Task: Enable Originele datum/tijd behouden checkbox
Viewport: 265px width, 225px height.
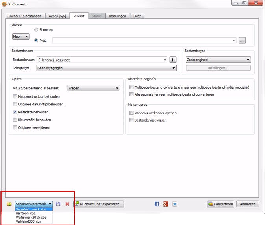Action: coord(15,104)
